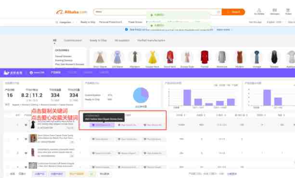
Task: Click the blue info icon in the banner
Action: [x=127, y=29]
